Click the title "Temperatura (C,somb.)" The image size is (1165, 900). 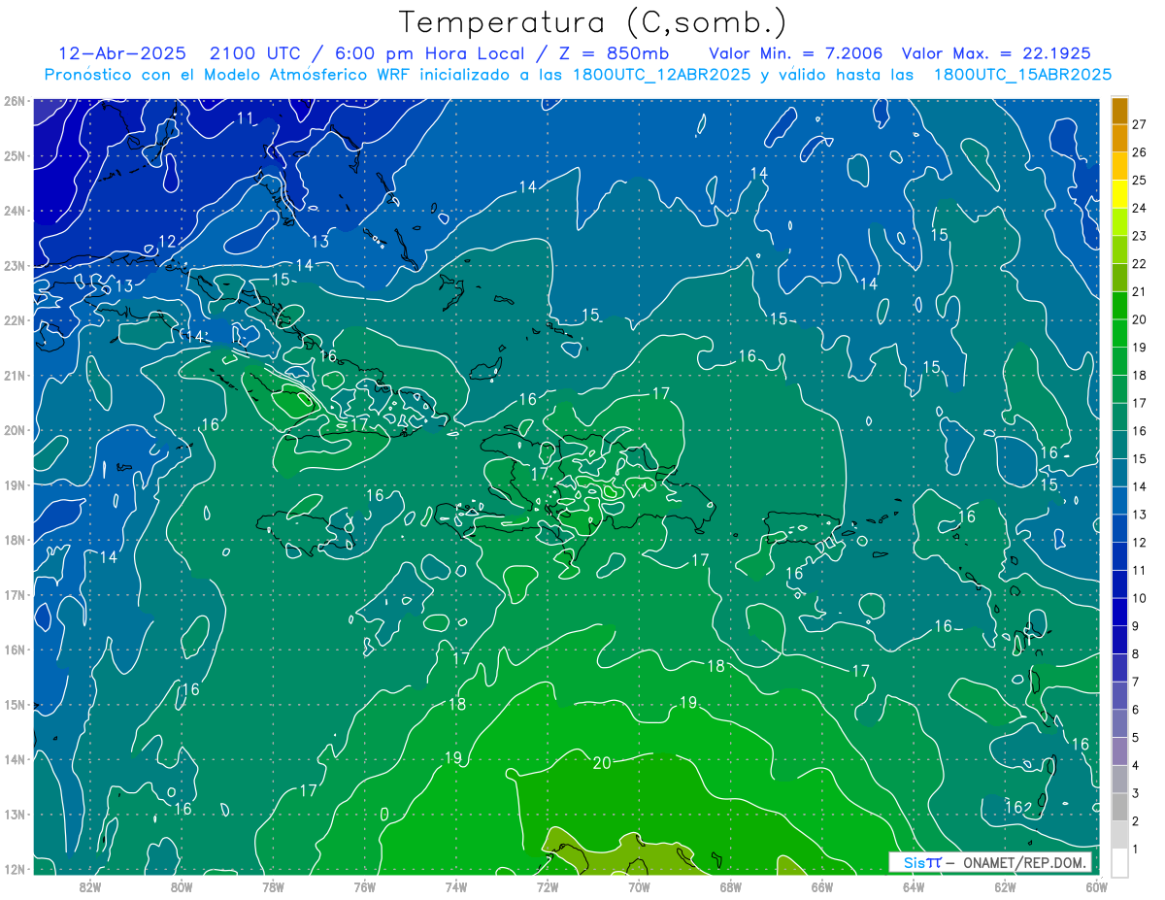coord(593,21)
